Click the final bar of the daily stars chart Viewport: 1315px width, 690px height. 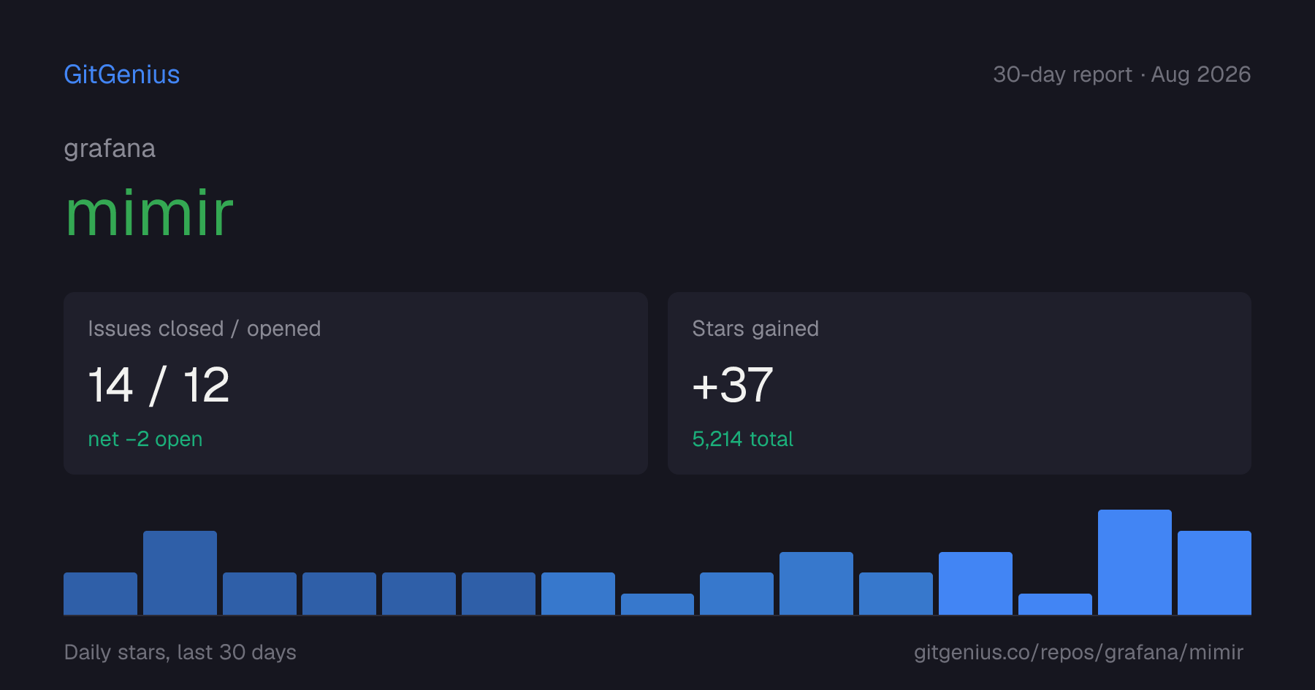[1214, 572]
